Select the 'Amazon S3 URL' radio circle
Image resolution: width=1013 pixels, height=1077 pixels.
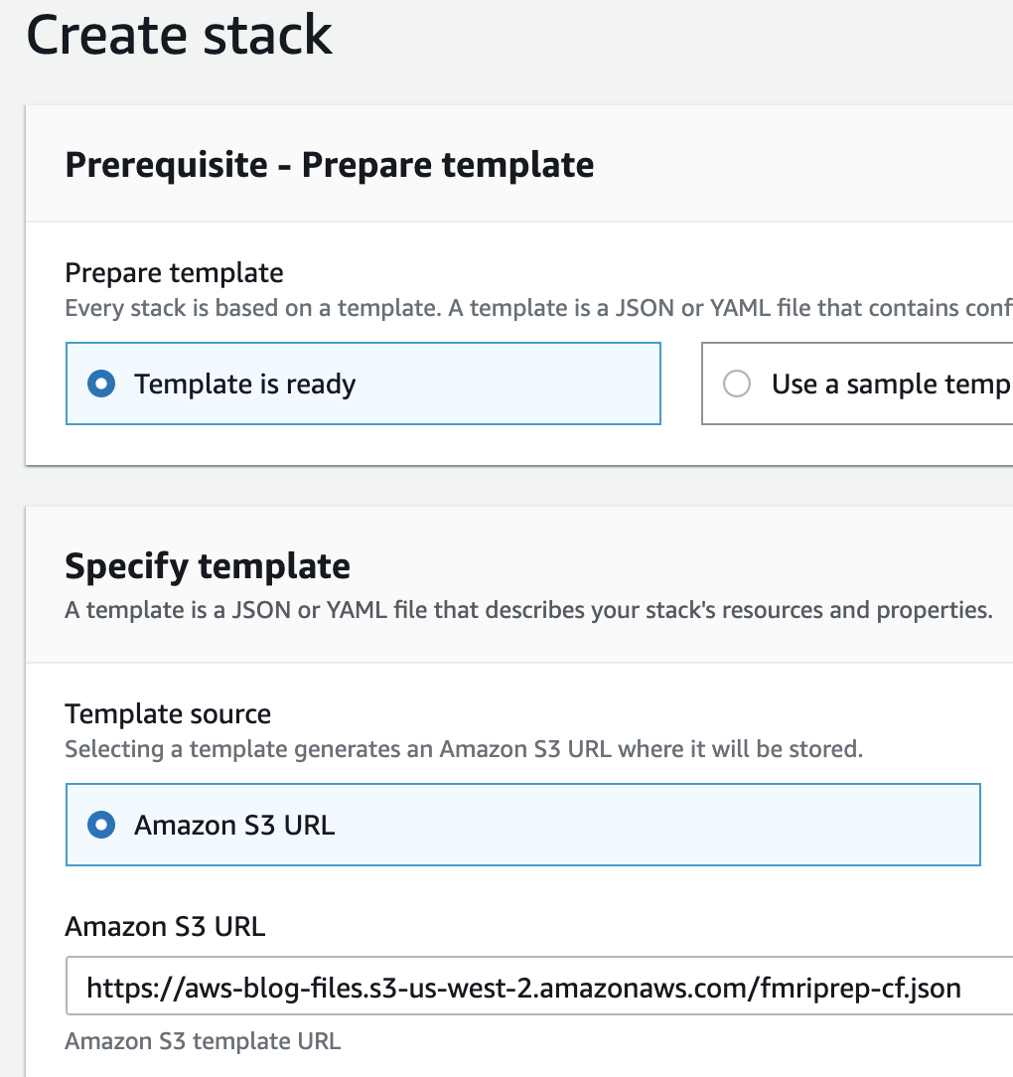pos(101,825)
